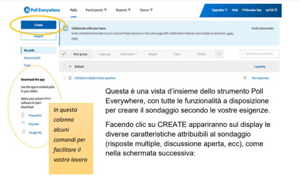Open the Untitled multiple choice question link
This screenshot has height=176, width=301.
coord(95,78)
